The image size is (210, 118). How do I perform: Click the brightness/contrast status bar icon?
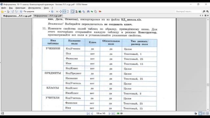196,113
